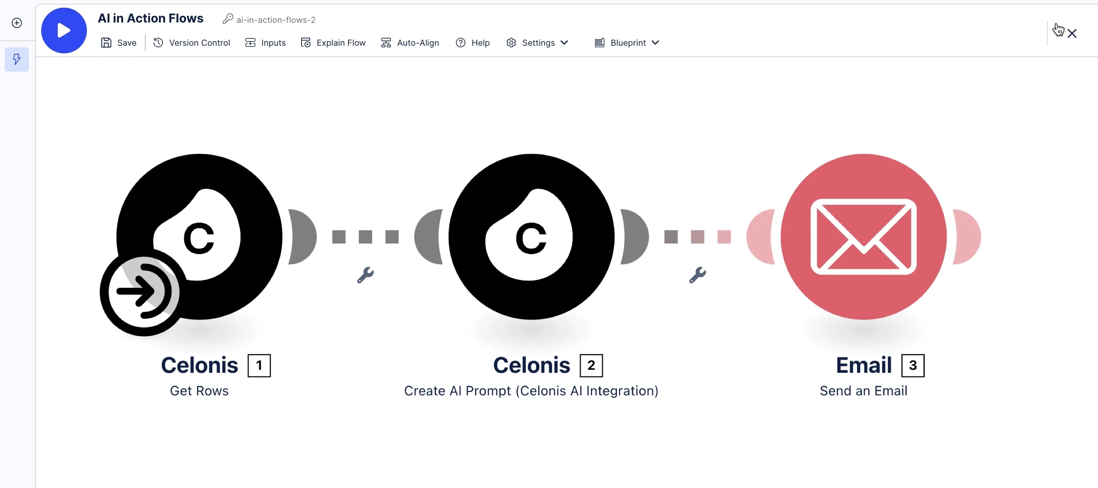Auto-Align the flow modules

[409, 43]
